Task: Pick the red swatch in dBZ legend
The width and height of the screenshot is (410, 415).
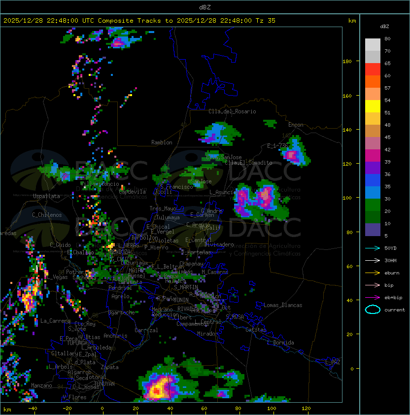Action: pos(373,69)
